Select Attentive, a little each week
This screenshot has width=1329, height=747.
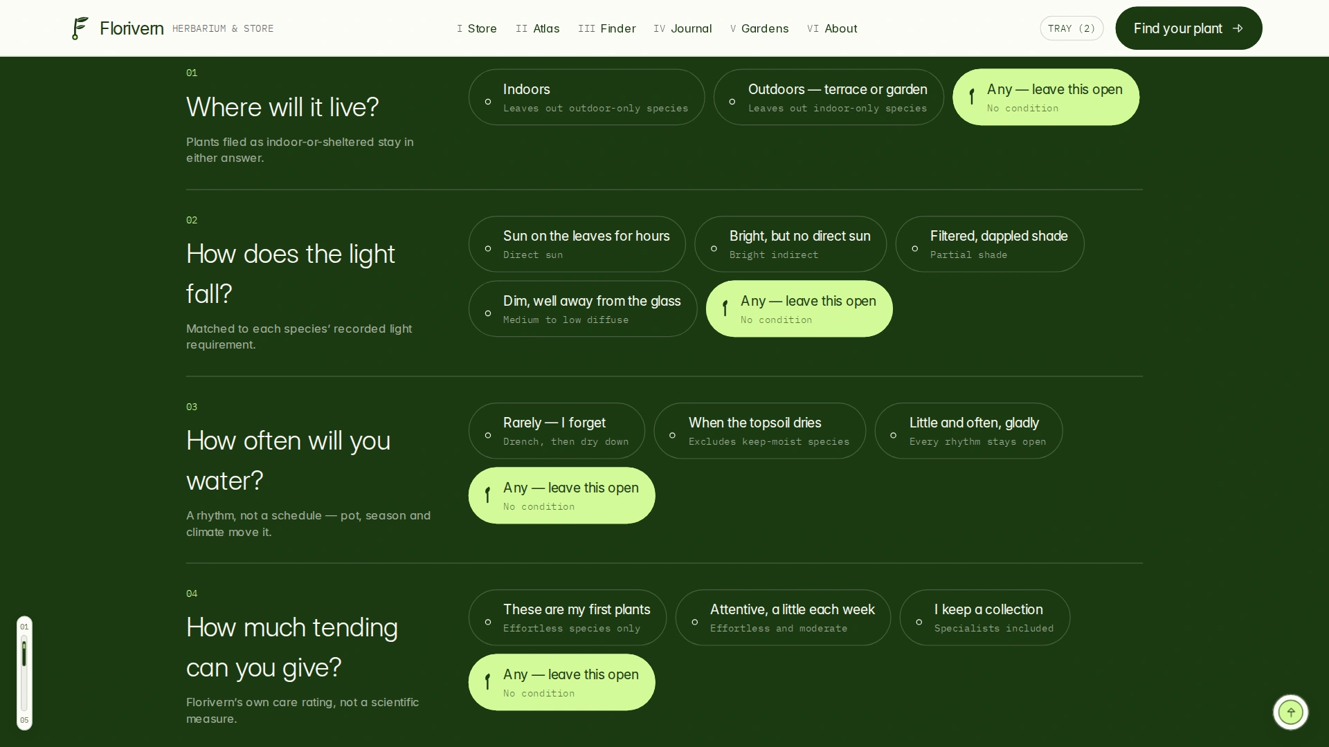pos(783,618)
